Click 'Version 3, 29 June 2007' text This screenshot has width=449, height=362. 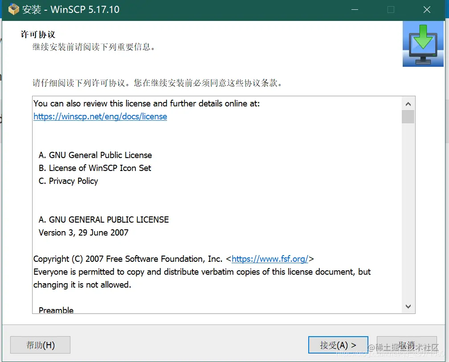click(83, 233)
